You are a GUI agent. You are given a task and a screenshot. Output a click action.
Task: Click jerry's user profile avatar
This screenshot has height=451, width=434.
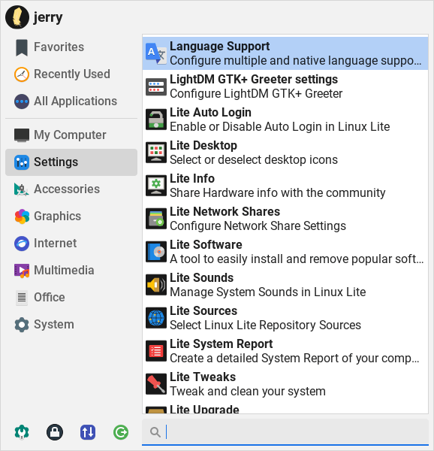point(17,17)
